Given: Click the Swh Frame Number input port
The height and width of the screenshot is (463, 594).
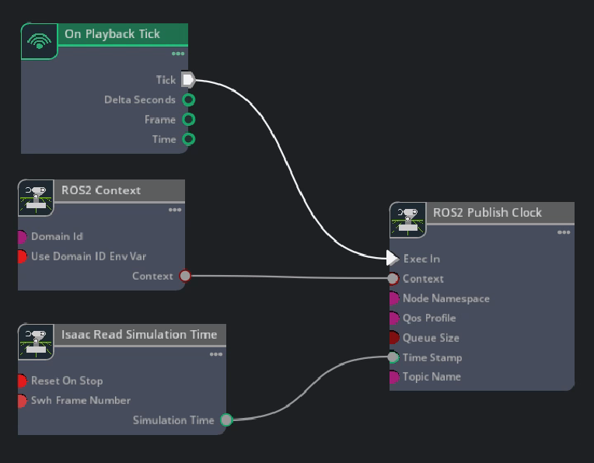Looking at the screenshot, I should click(x=22, y=401).
